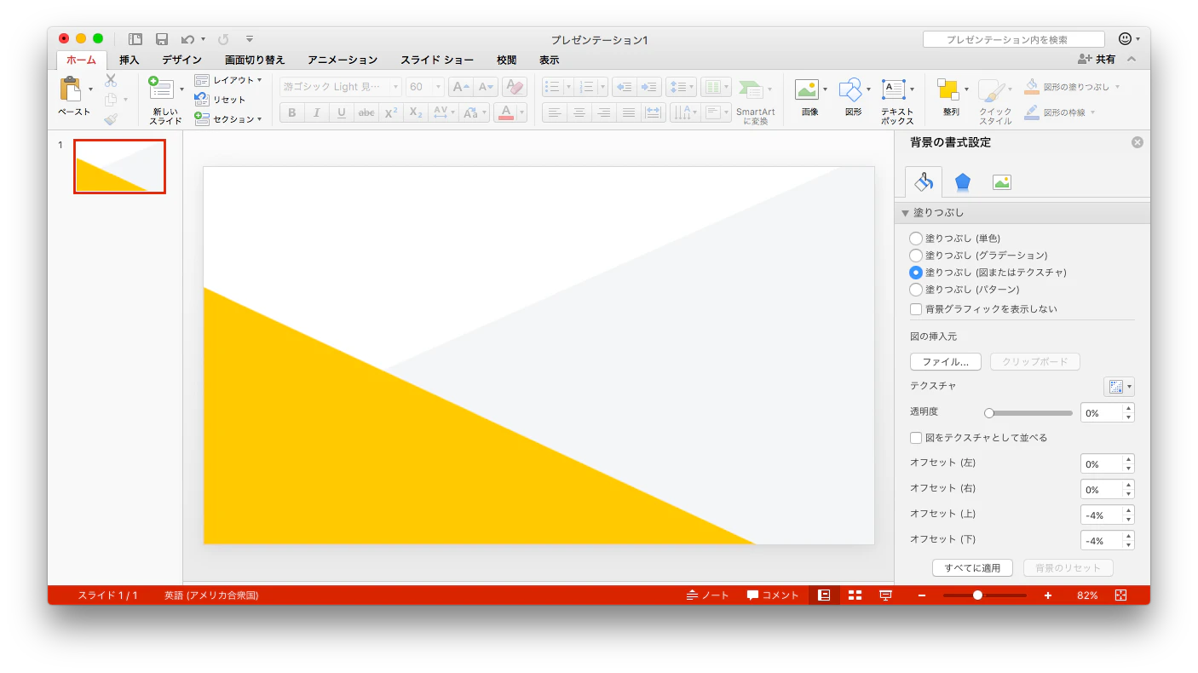Switch to normal view icon in status bar

[x=824, y=595]
